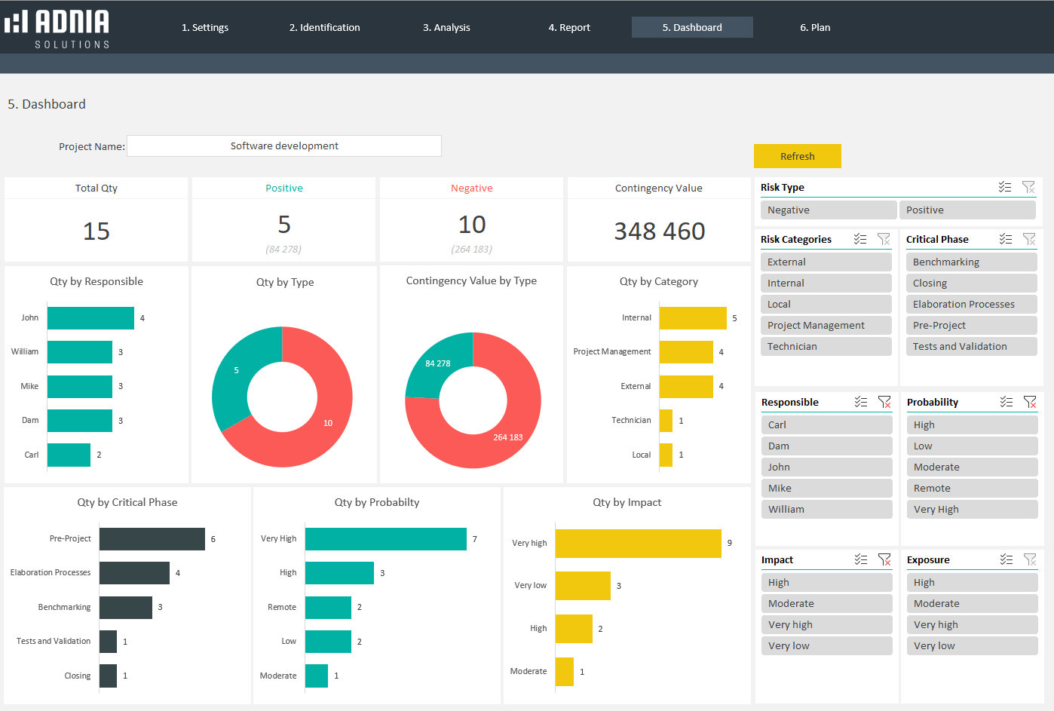Clear filter icon on Risk Categories slicer
The image size is (1054, 711).
coord(884,239)
